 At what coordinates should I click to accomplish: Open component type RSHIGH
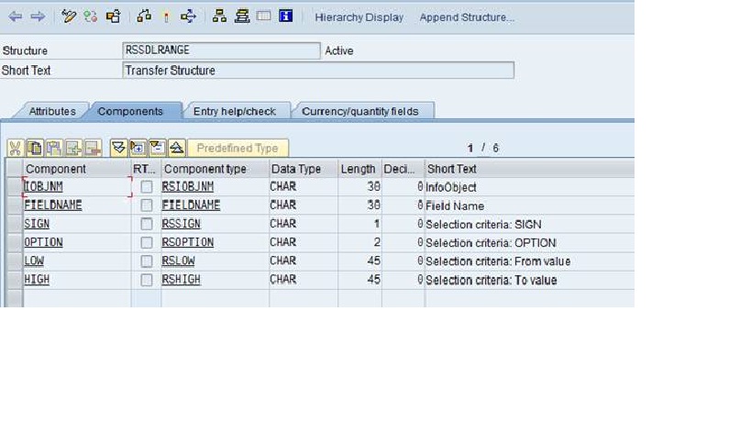[x=181, y=280]
